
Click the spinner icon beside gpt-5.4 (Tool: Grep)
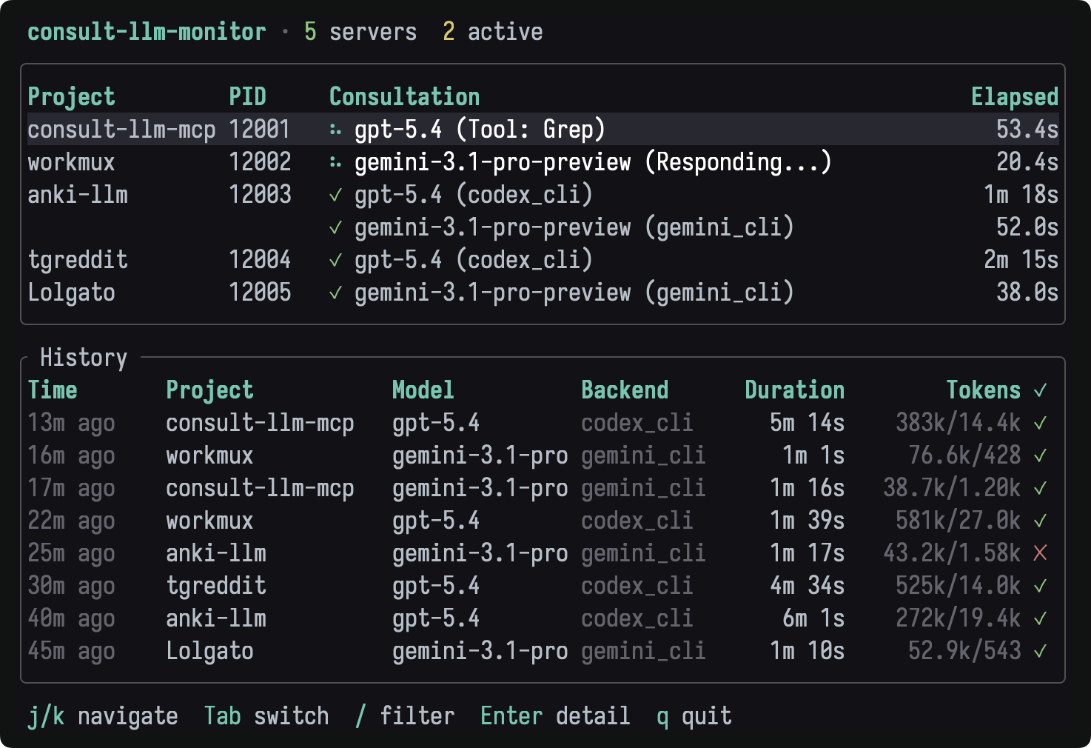[336, 130]
